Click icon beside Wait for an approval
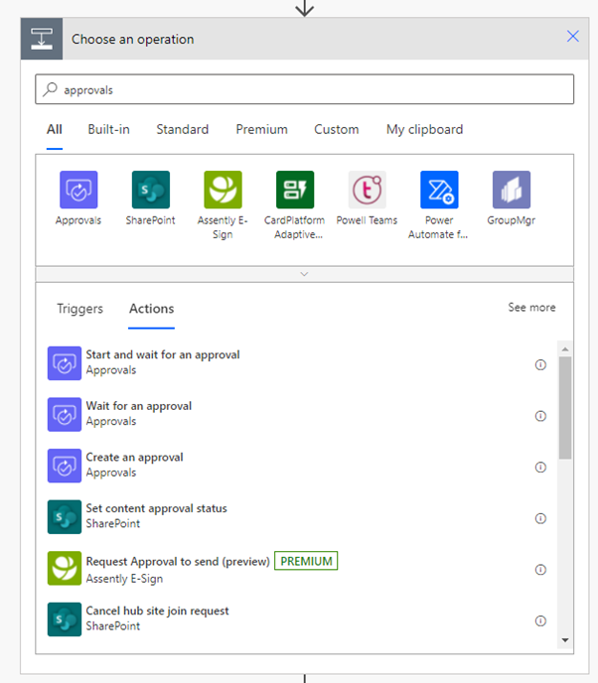The height and width of the screenshot is (683, 598). click(65, 414)
